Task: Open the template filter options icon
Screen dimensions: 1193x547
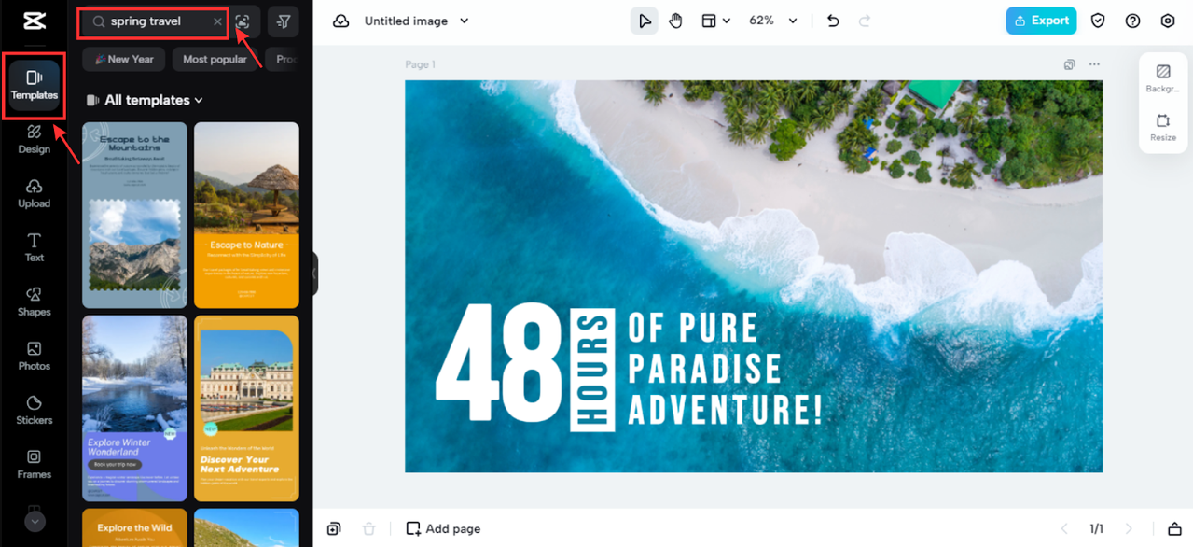Action: pyautogui.click(x=284, y=21)
